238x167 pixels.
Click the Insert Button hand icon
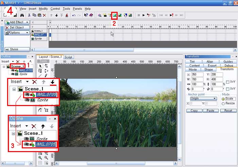click(125, 15)
